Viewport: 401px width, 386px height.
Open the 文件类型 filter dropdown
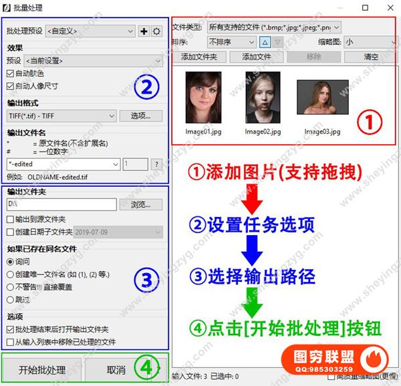[x=274, y=27]
